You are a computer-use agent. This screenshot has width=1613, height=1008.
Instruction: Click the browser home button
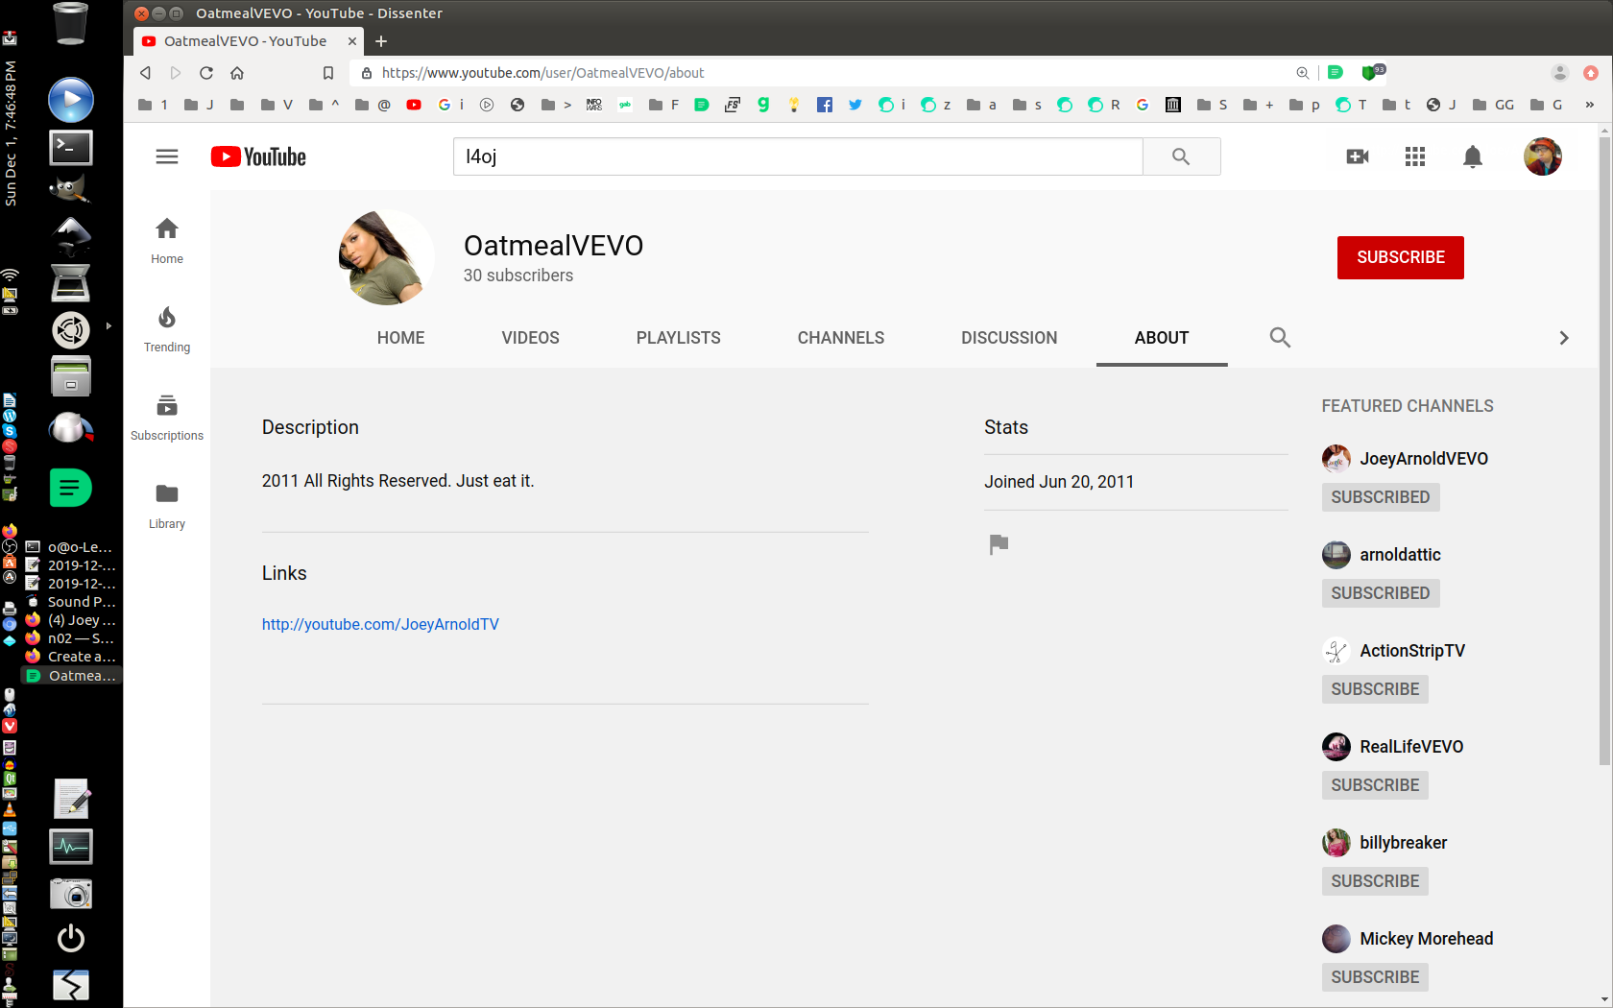point(237,73)
